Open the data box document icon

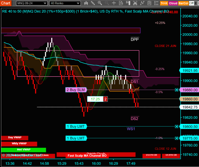click(121, 3)
